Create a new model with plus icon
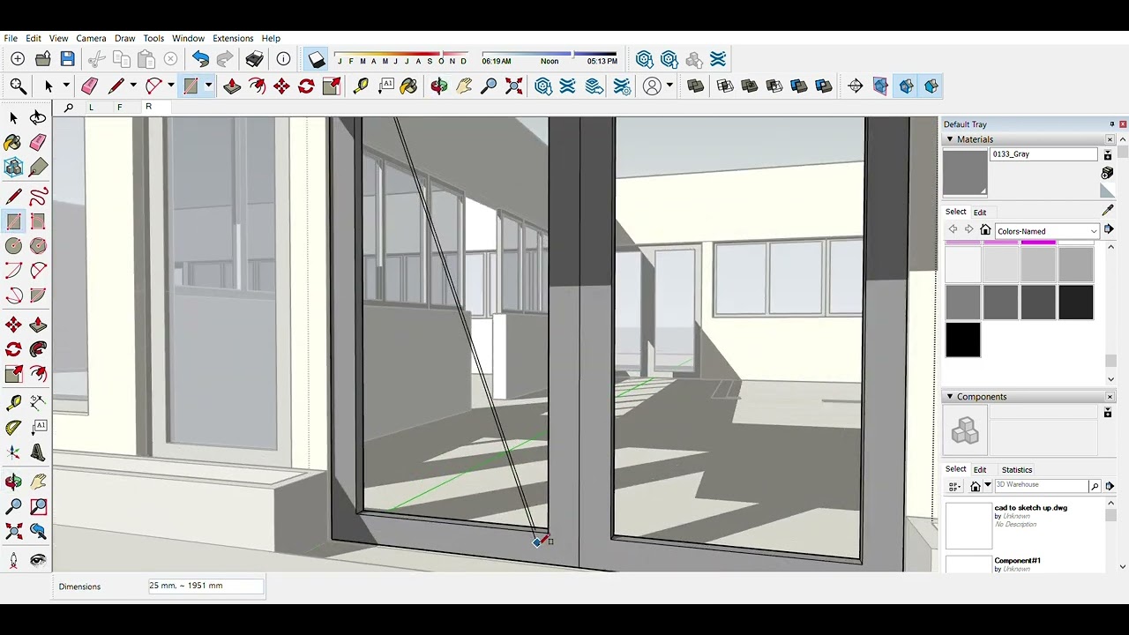The image size is (1129, 635). pos(18,59)
